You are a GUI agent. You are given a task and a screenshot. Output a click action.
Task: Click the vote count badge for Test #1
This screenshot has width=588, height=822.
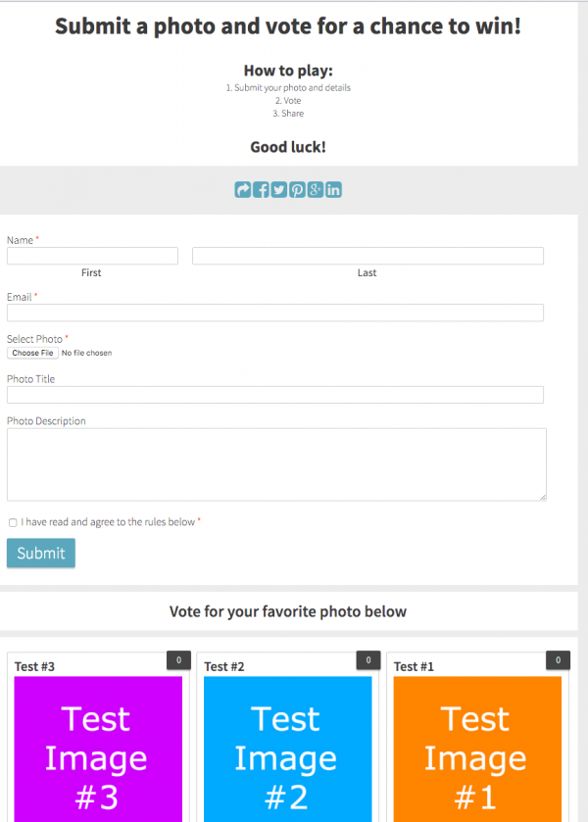558,660
